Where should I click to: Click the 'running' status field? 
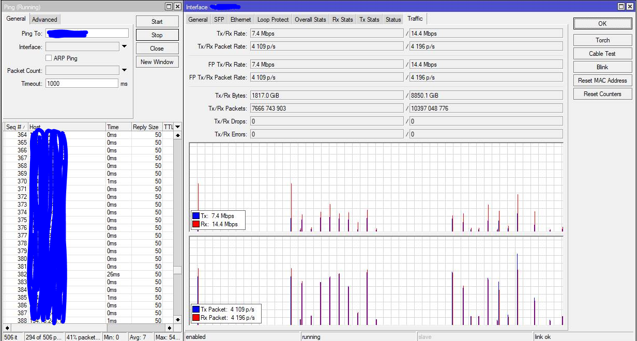pos(359,337)
